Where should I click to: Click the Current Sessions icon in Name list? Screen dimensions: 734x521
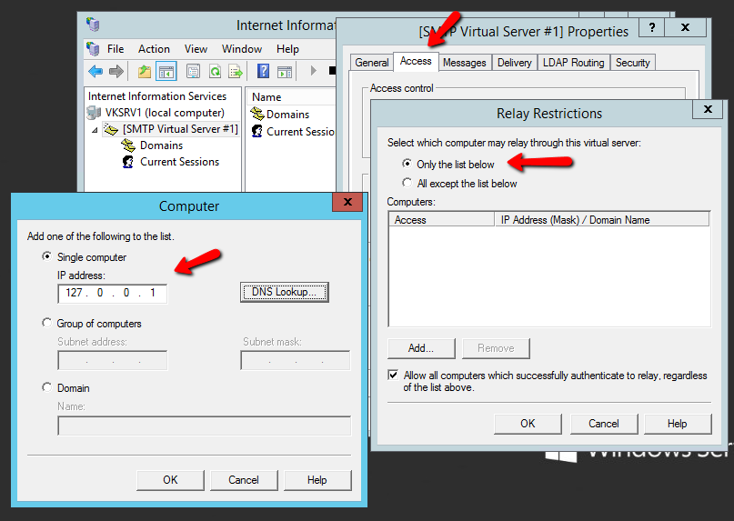click(x=257, y=131)
